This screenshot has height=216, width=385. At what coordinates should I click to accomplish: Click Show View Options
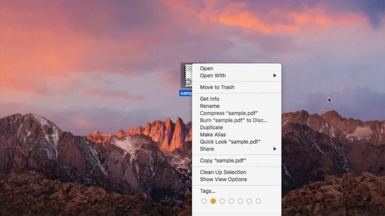point(236,179)
